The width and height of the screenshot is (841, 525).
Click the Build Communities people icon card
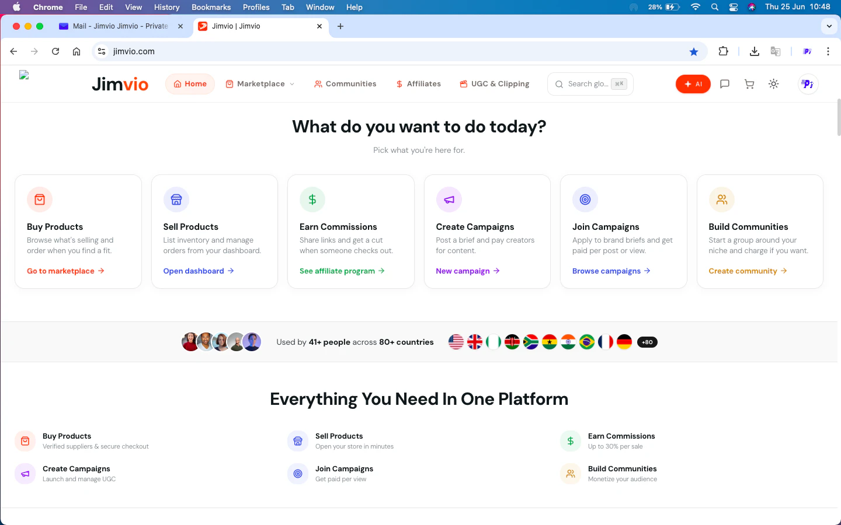coord(722,199)
